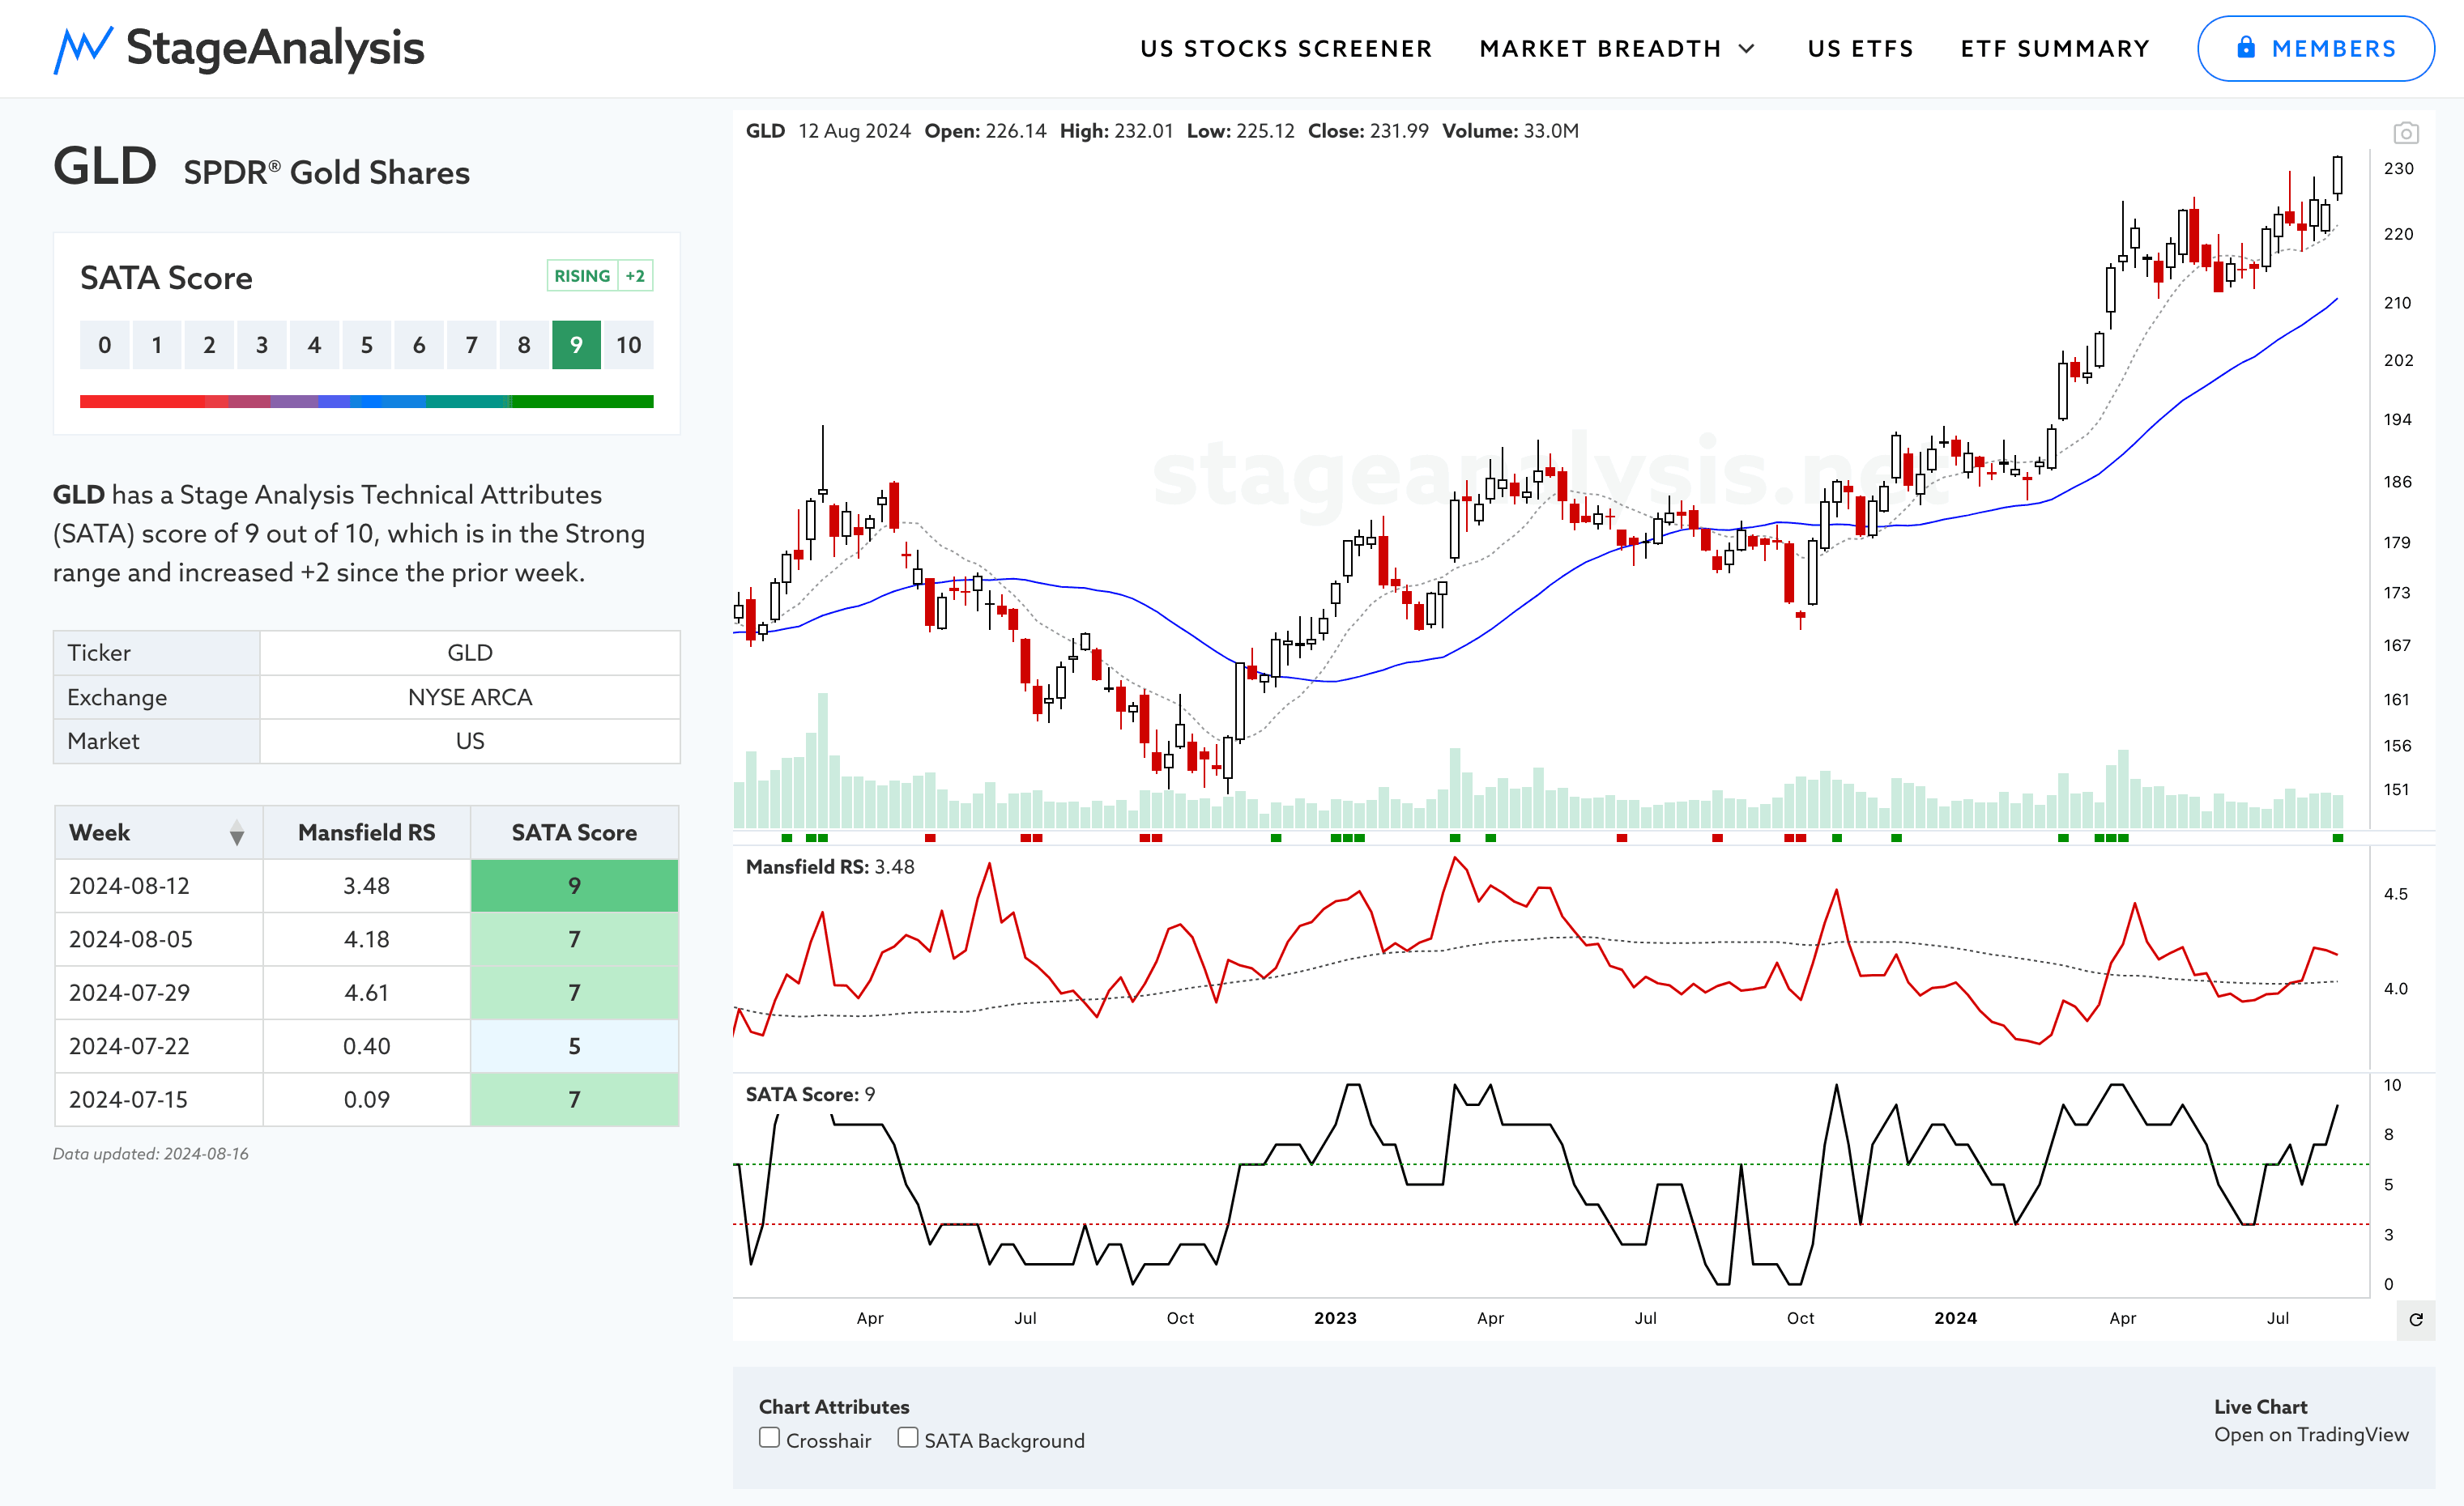Click the 2024-07-15 week cell
Image resolution: width=2464 pixels, height=1506 pixels.
[158, 1100]
